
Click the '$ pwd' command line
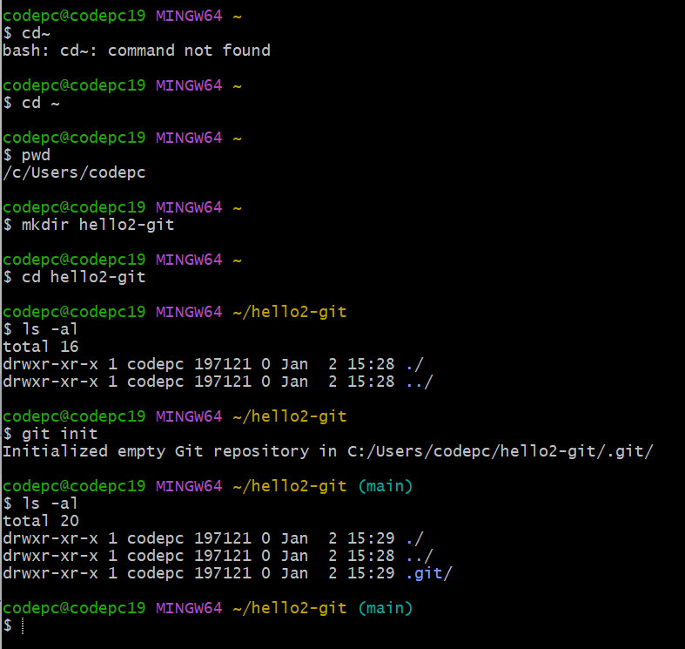[x=27, y=155]
